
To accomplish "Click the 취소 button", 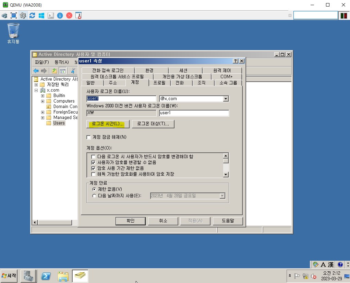I will pos(163,221).
